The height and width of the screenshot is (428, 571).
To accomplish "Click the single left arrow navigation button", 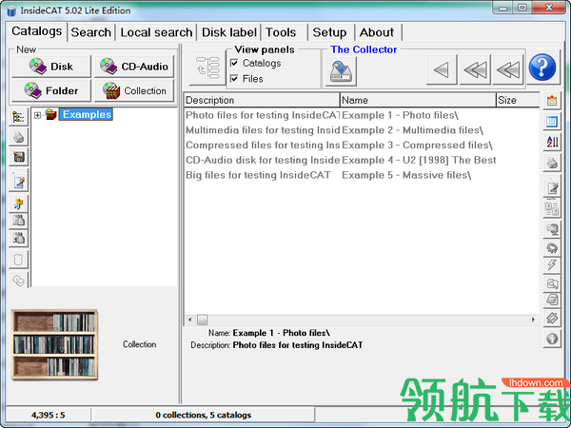I will 441,69.
